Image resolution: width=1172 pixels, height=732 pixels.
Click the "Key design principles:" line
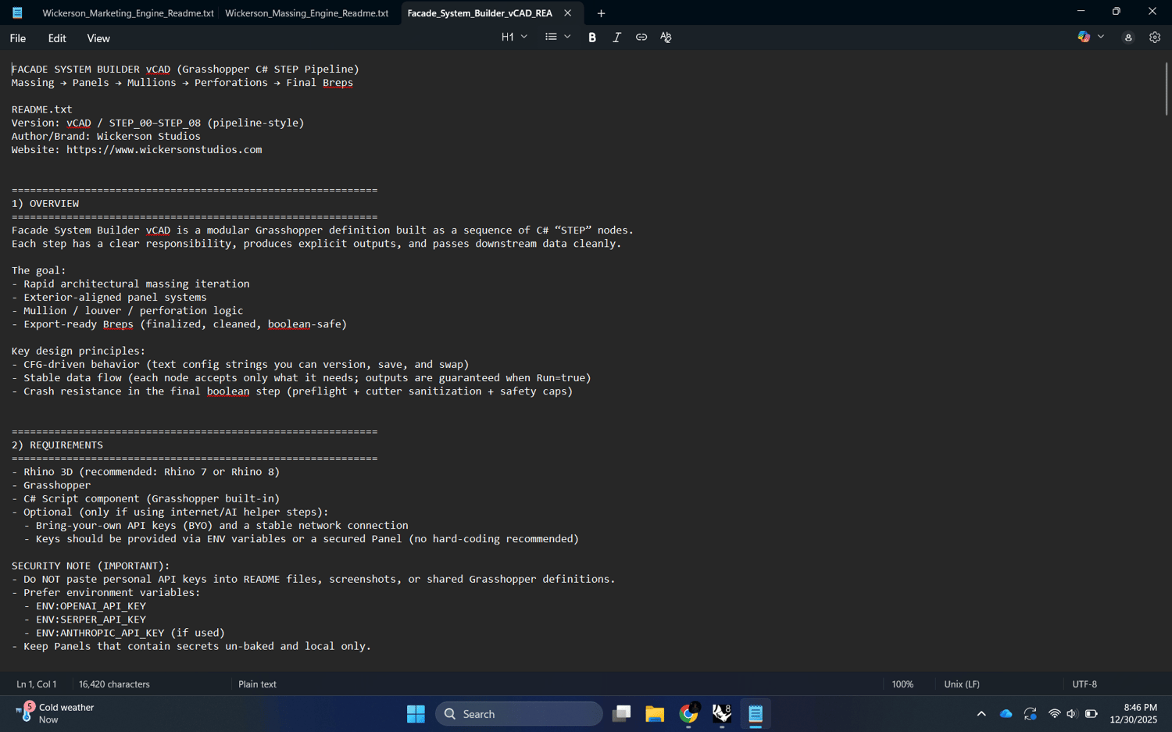pyautogui.click(x=79, y=352)
